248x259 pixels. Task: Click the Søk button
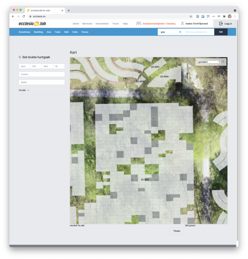(221, 32)
